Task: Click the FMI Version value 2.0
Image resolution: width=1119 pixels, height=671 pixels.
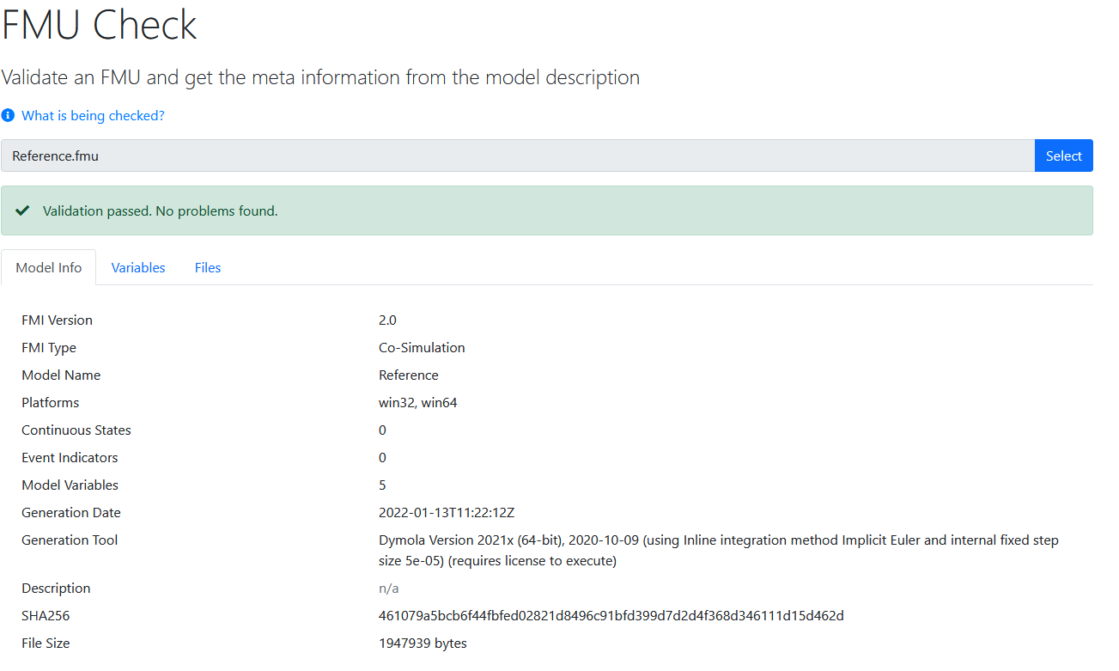Action: [387, 320]
